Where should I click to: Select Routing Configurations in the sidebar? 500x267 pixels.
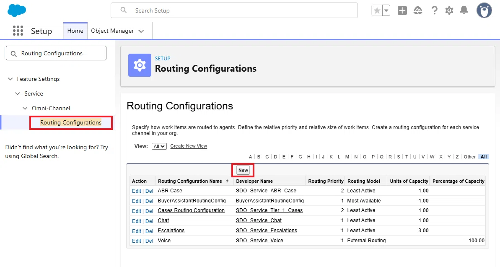[x=71, y=122]
